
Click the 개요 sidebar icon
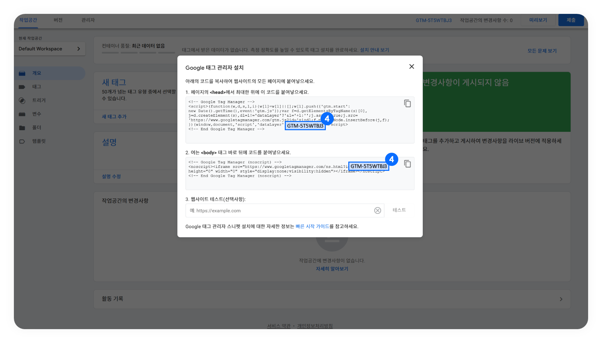point(22,73)
